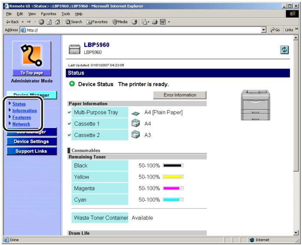This screenshot has width=302, height=245.
Task: Expand the address bar dropdown
Action: coord(264,30)
